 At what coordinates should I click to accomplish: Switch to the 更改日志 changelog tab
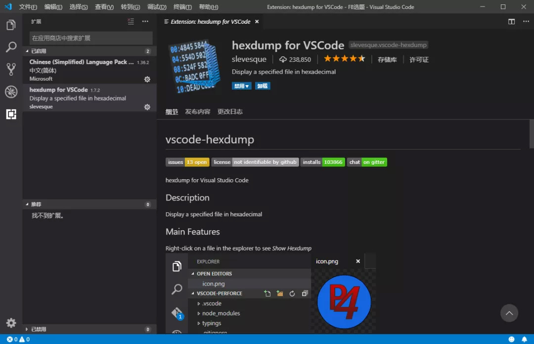(x=230, y=112)
